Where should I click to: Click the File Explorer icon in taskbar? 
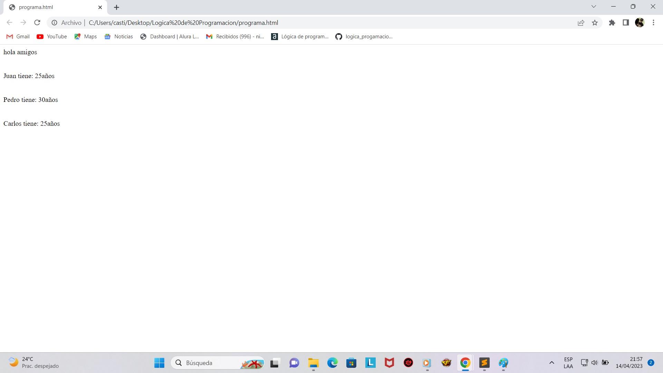pos(313,363)
